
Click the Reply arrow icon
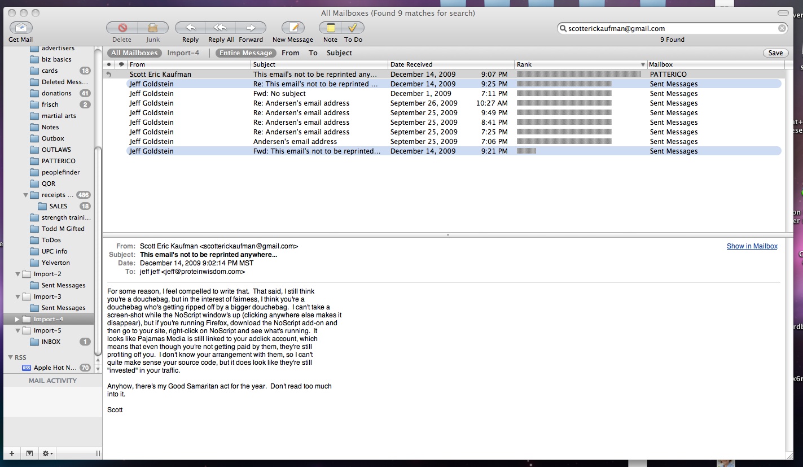(190, 28)
